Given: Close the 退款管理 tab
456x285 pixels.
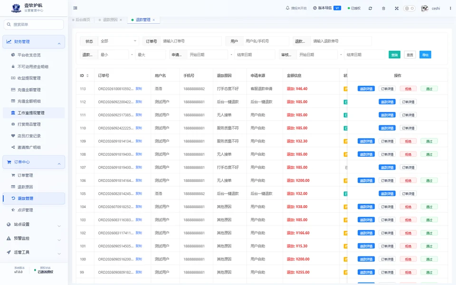Looking at the screenshot, I should [x=153, y=20].
